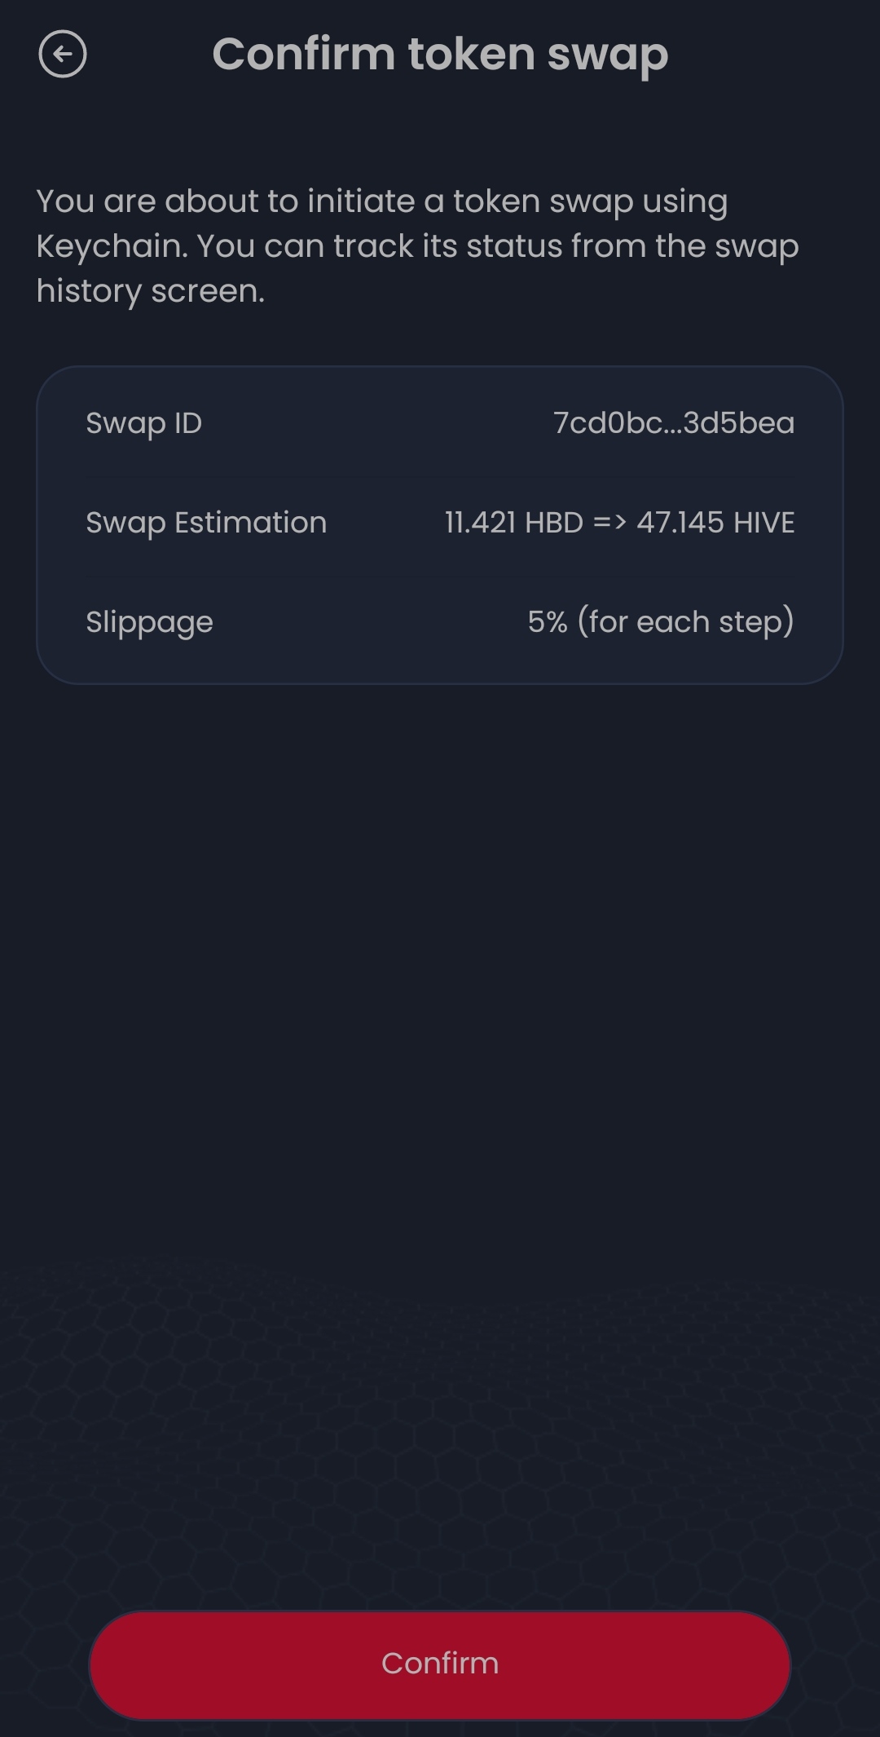Tap the Keychain word in description

[x=112, y=246]
